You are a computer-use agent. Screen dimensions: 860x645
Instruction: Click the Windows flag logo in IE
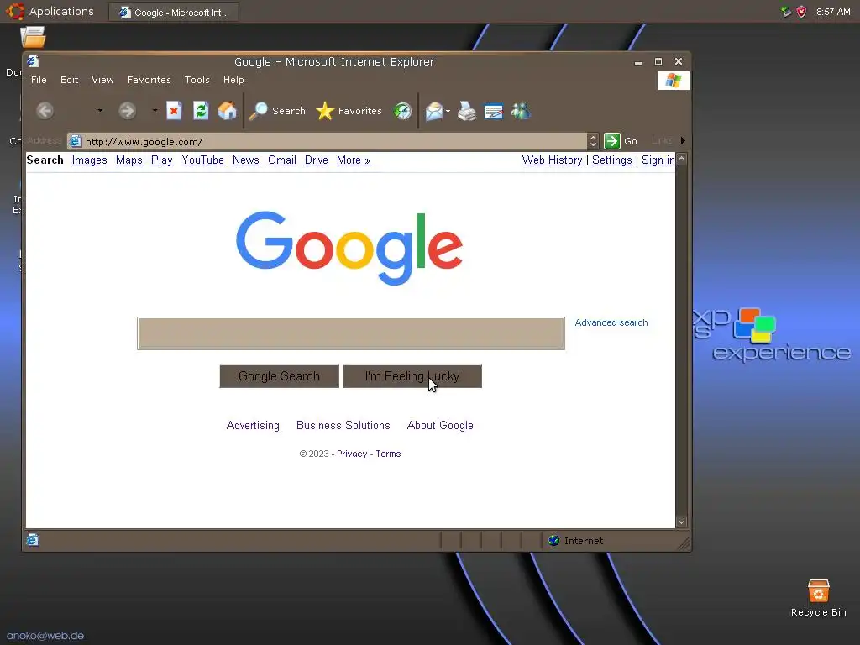pyautogui.click(x=673, y=81)
